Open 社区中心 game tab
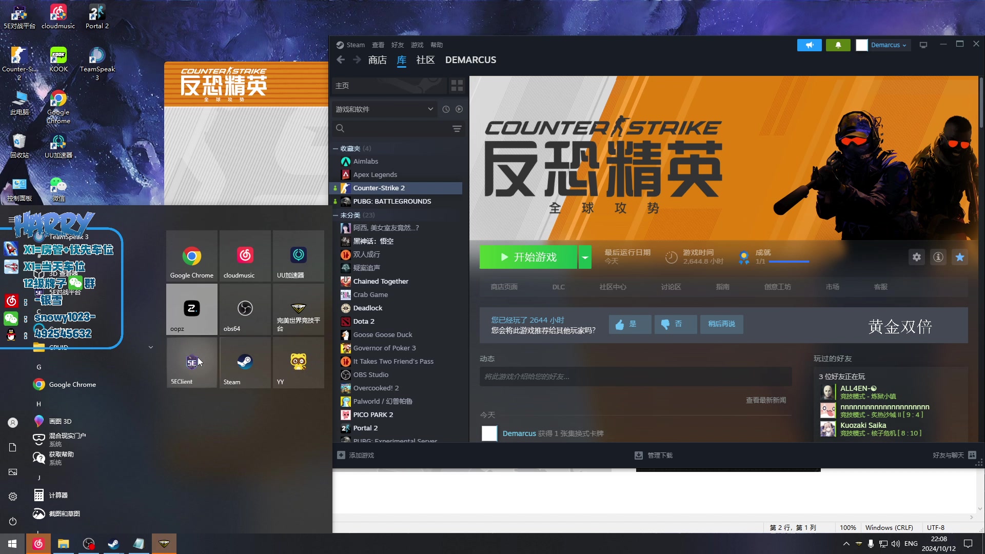 coord(613,287)
